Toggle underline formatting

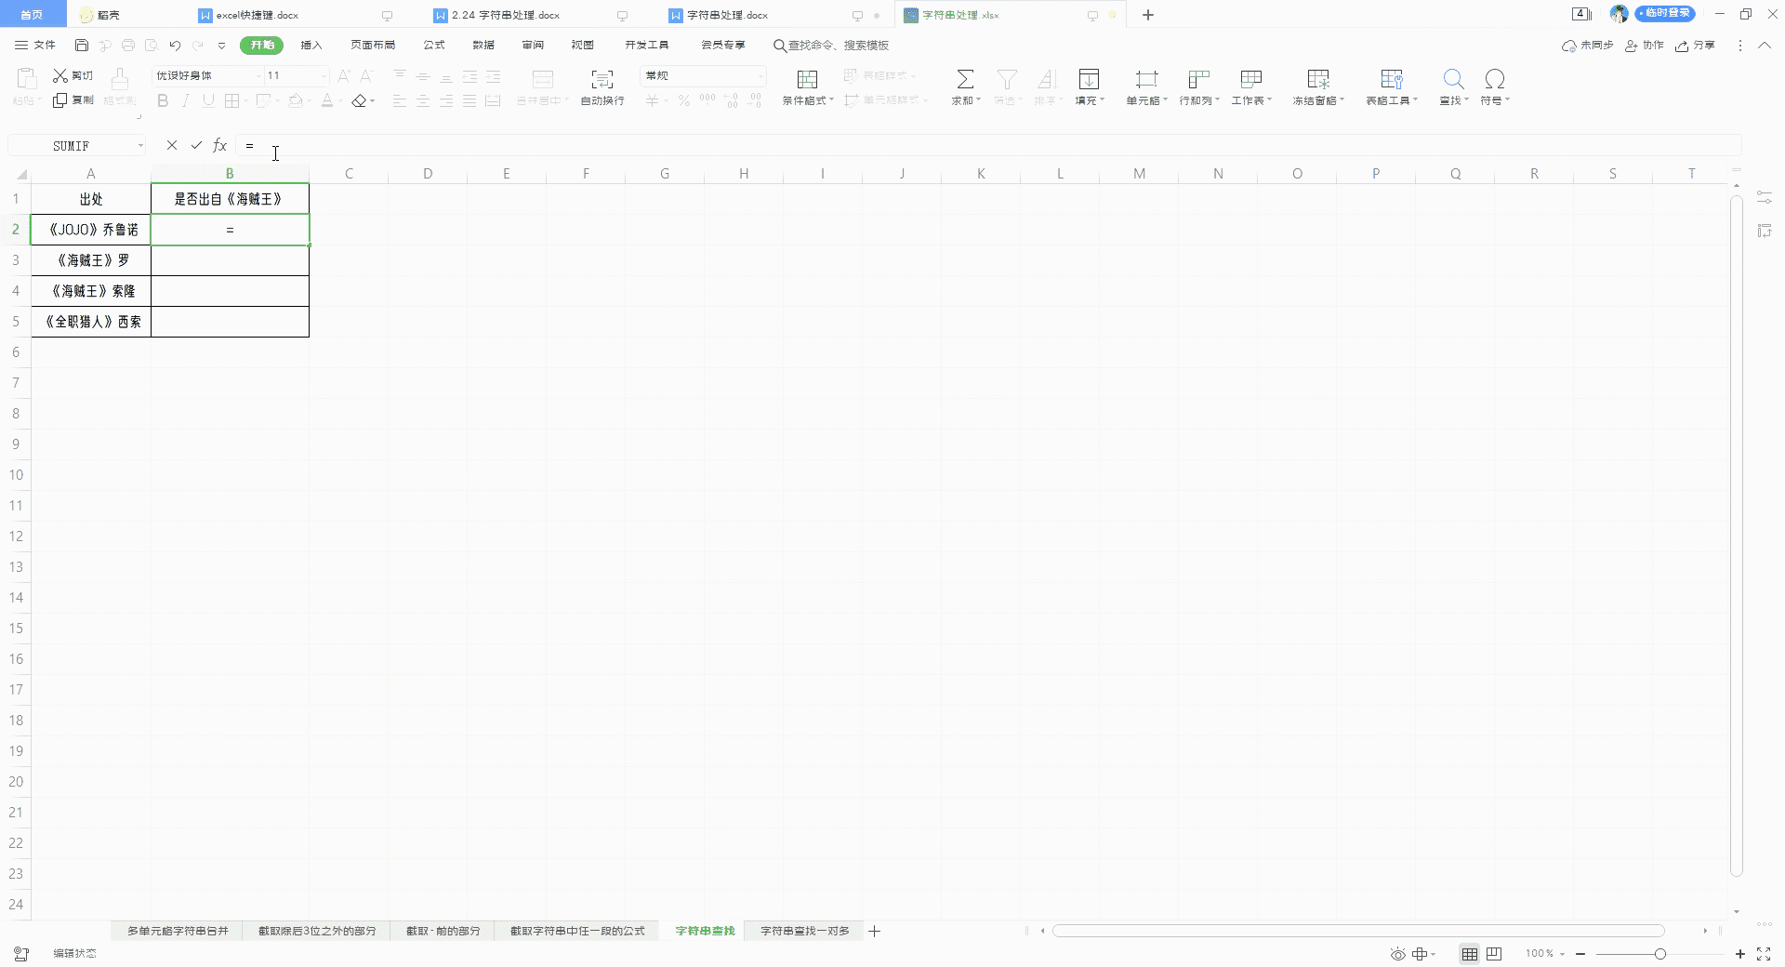(207, 100)
